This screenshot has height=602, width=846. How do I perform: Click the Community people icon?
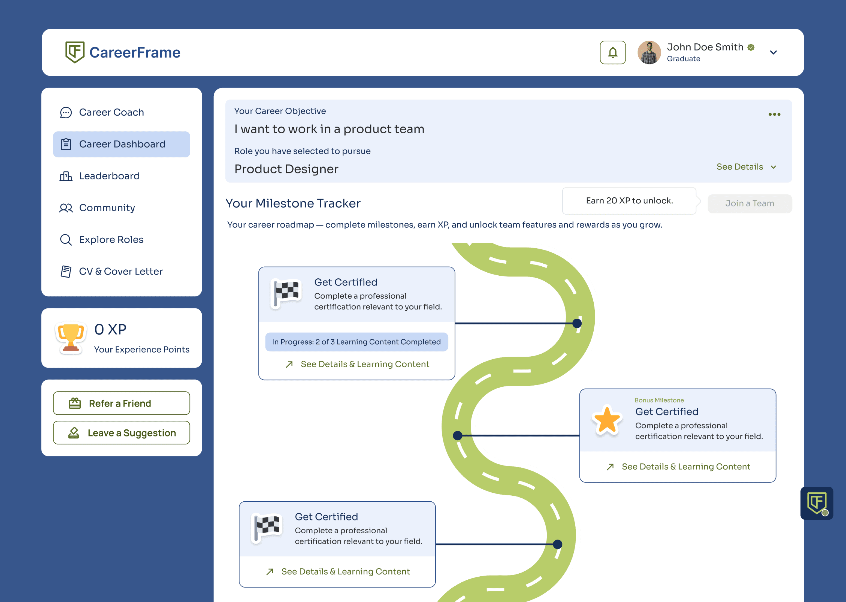point(66,208)
